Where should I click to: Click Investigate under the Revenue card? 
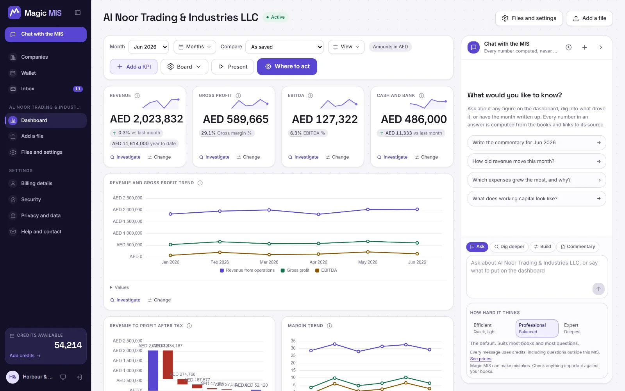click(x=125, y=157)
